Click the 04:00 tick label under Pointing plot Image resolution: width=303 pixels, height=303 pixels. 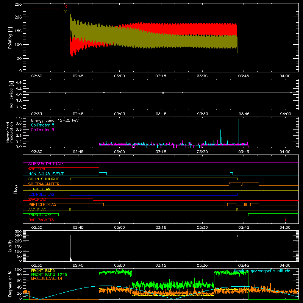[x=285, y=76]
